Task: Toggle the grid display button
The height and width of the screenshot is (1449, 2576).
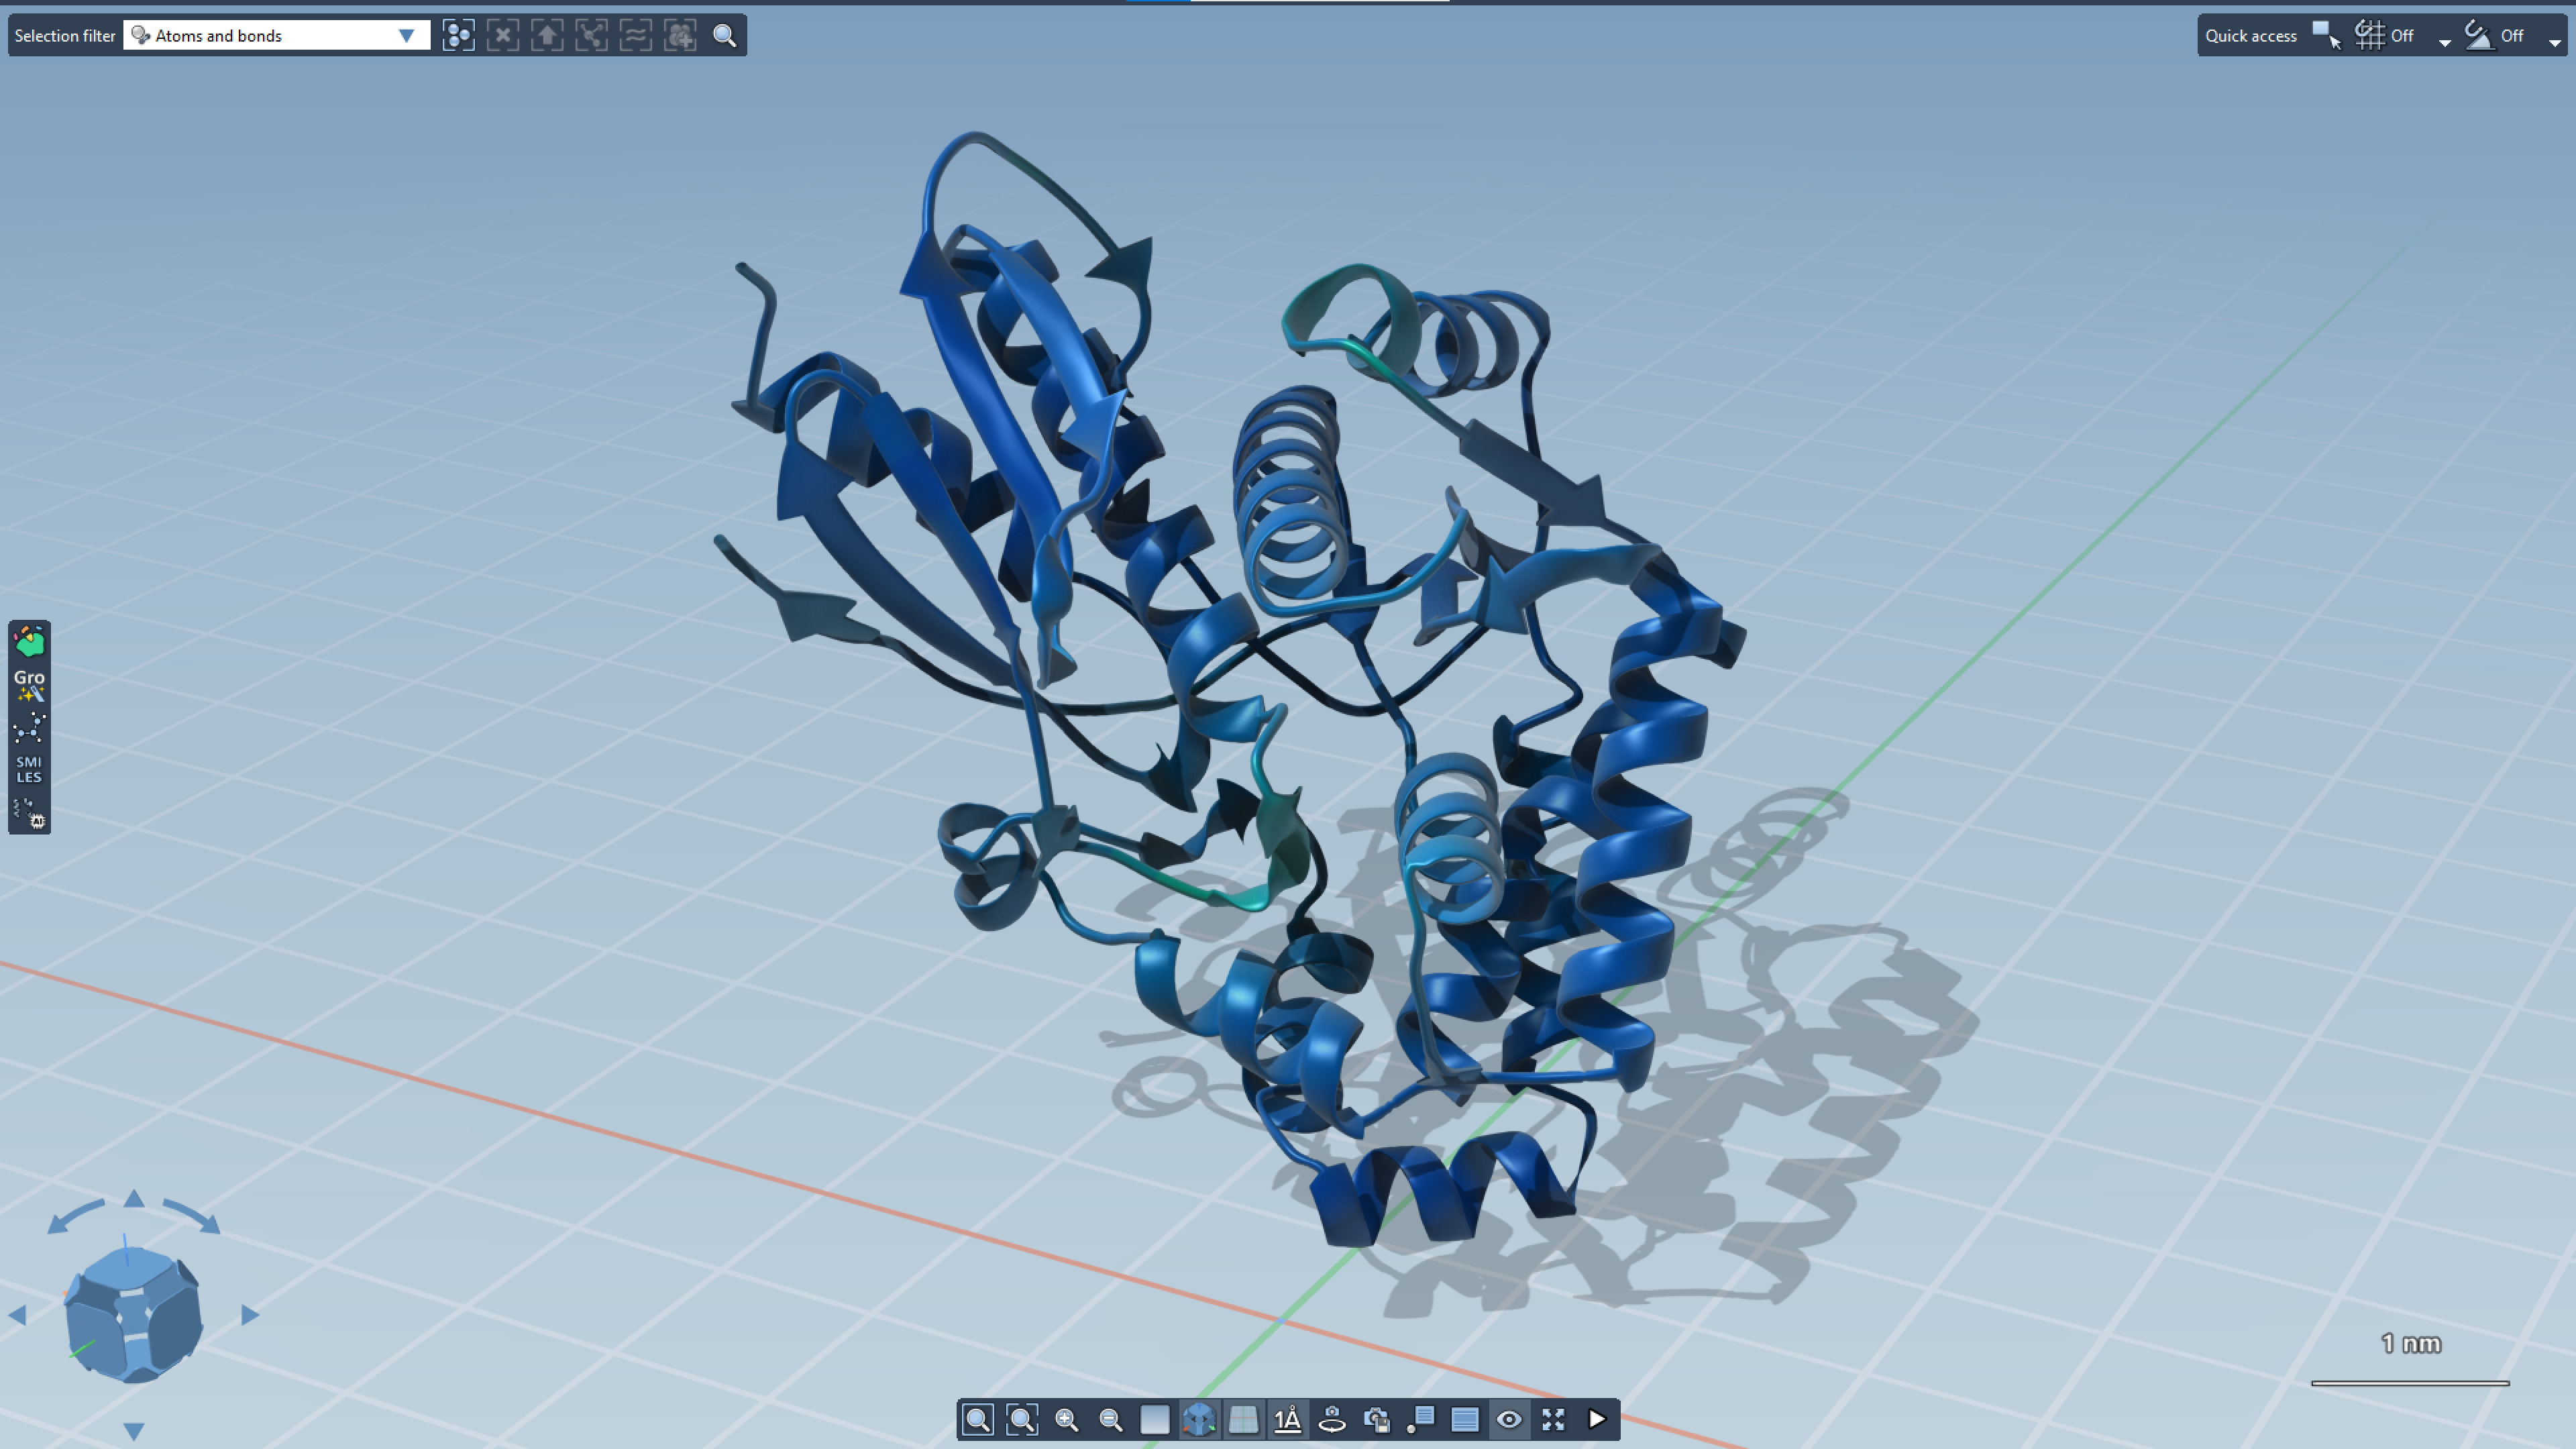Action: pyautogui.click(x=1243, y=1419)
